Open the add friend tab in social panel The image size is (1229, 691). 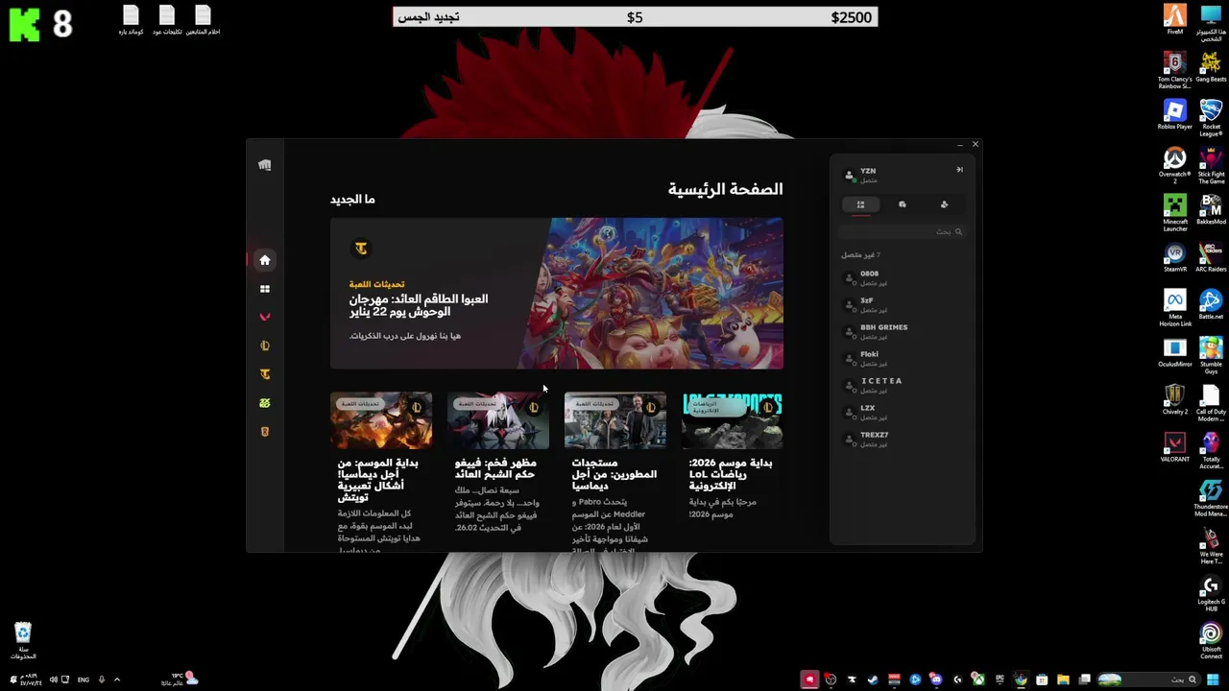click(944, 204)
